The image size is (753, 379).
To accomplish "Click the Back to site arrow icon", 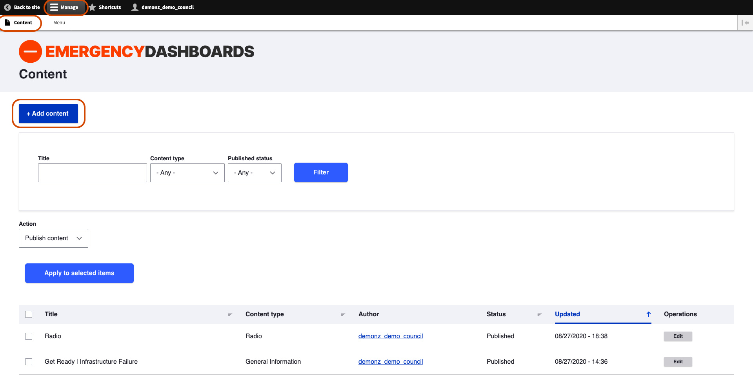I will tap(7, 7).
